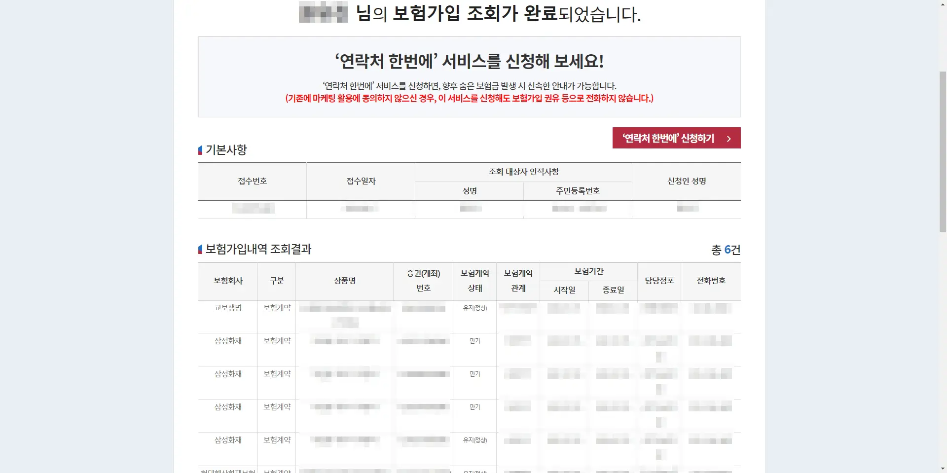The height and width of the screenshot is (473, 947).
Task: Click the 조회 대상자 인적사항 header
Action: (x=523, y=172)
